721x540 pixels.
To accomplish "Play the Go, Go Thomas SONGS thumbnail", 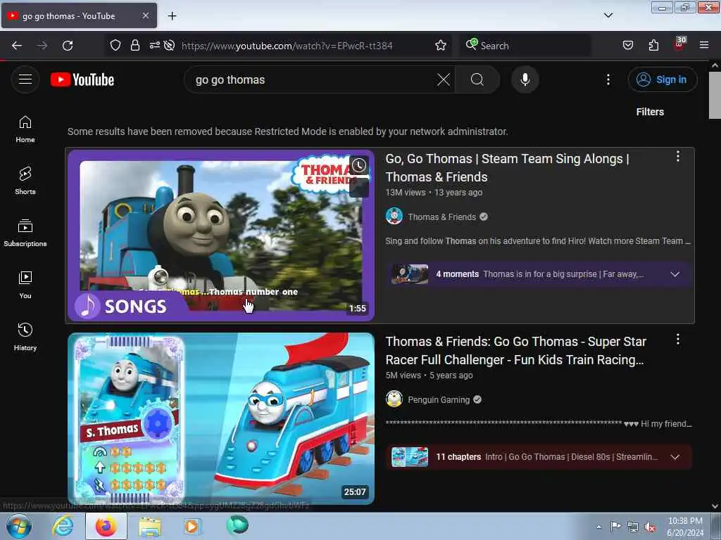I will 220,235.
